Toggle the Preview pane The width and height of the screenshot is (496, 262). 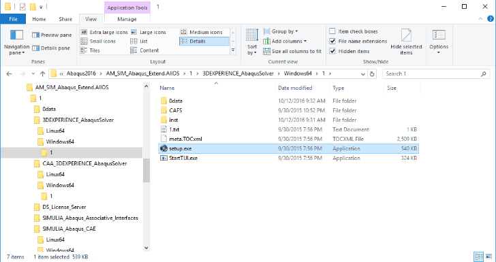(52, 35)
